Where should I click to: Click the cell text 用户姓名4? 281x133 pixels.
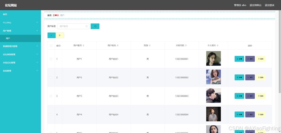coord(113,115)
